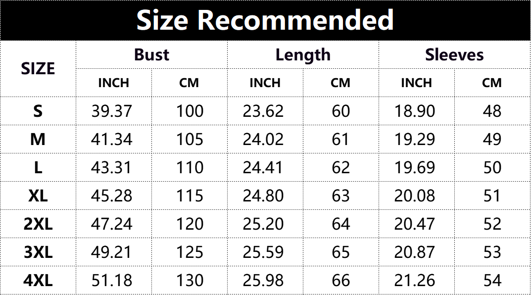This screenshot has width=531, height=295.
Task: Click the 24.80 length inch value
Action: click(x=263, y=196)
